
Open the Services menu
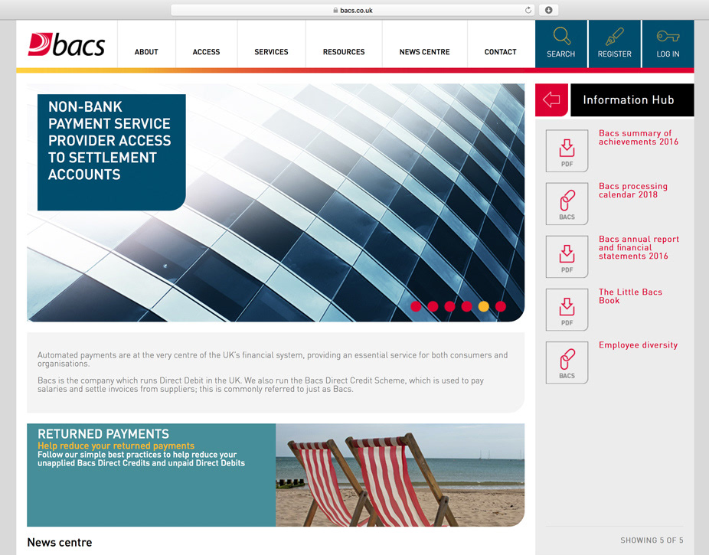271,52
